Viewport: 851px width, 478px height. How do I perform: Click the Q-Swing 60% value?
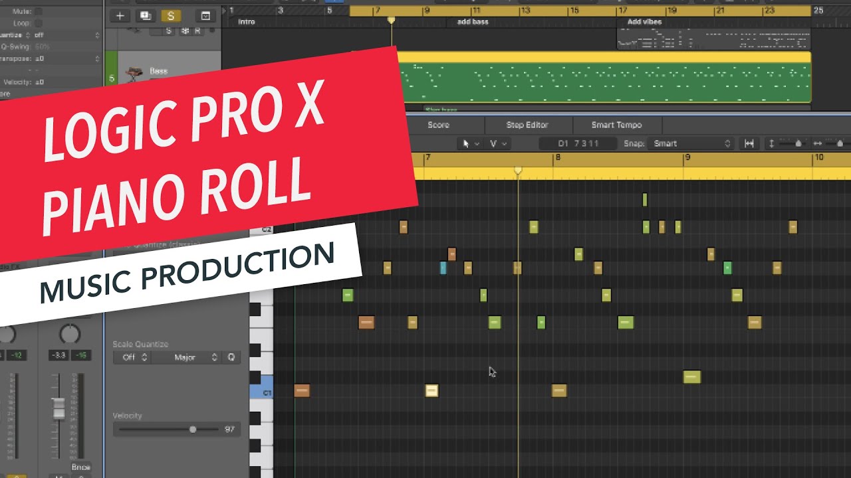coord(43,46)
